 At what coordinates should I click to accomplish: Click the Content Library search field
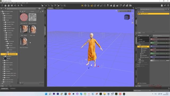point(21,9)
